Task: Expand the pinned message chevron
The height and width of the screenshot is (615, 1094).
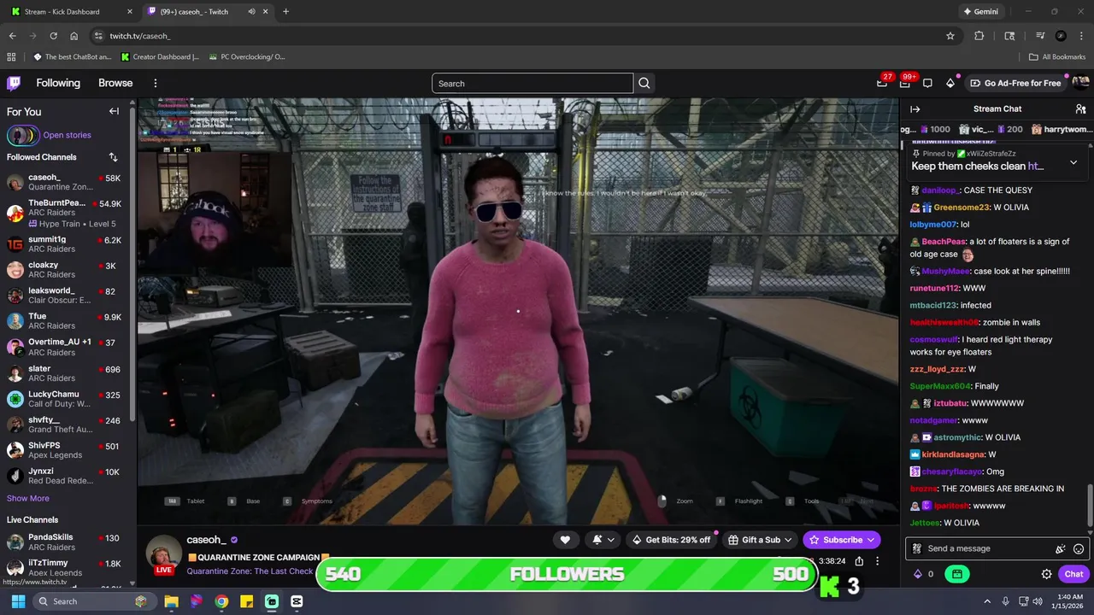Action: (1073, 161)
